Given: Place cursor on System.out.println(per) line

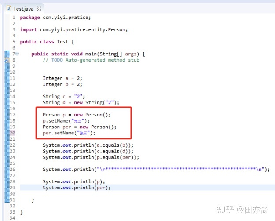Looking at the screenshot, I should click(x=77, y=188).
